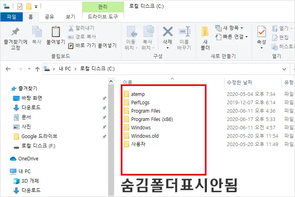295x197 pixels.
Task: Click the History (히스토리) icon
Action: [x=275, y=47]
